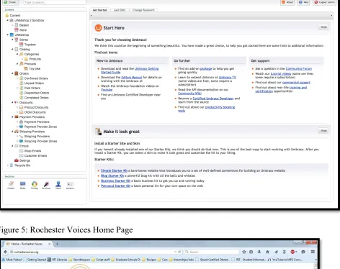Click the Orders section icon in tree
Viewport: 340px width, 269px height.
point(17,73)
